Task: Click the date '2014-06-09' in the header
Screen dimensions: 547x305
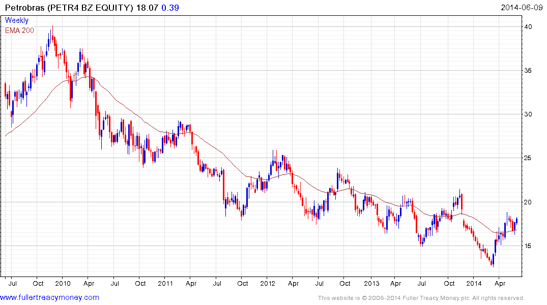Action: (x=522, y=8)
